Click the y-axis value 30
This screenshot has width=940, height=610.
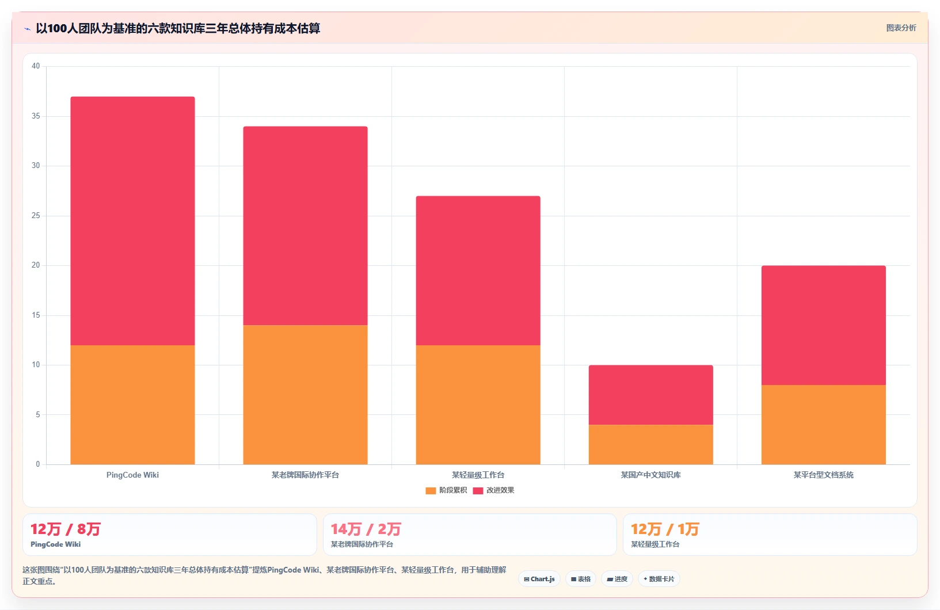(x=36, y=166)
